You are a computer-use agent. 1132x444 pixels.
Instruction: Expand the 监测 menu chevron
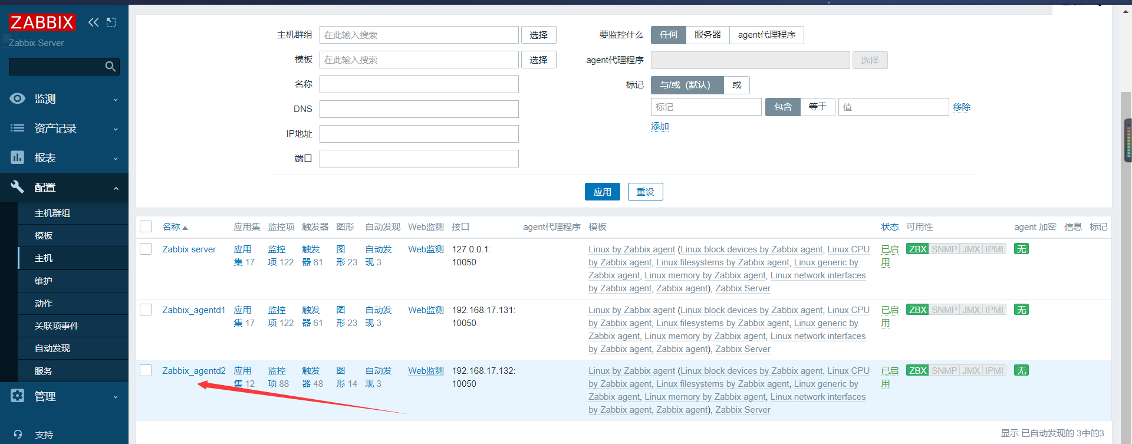click(x=116, y=100)
